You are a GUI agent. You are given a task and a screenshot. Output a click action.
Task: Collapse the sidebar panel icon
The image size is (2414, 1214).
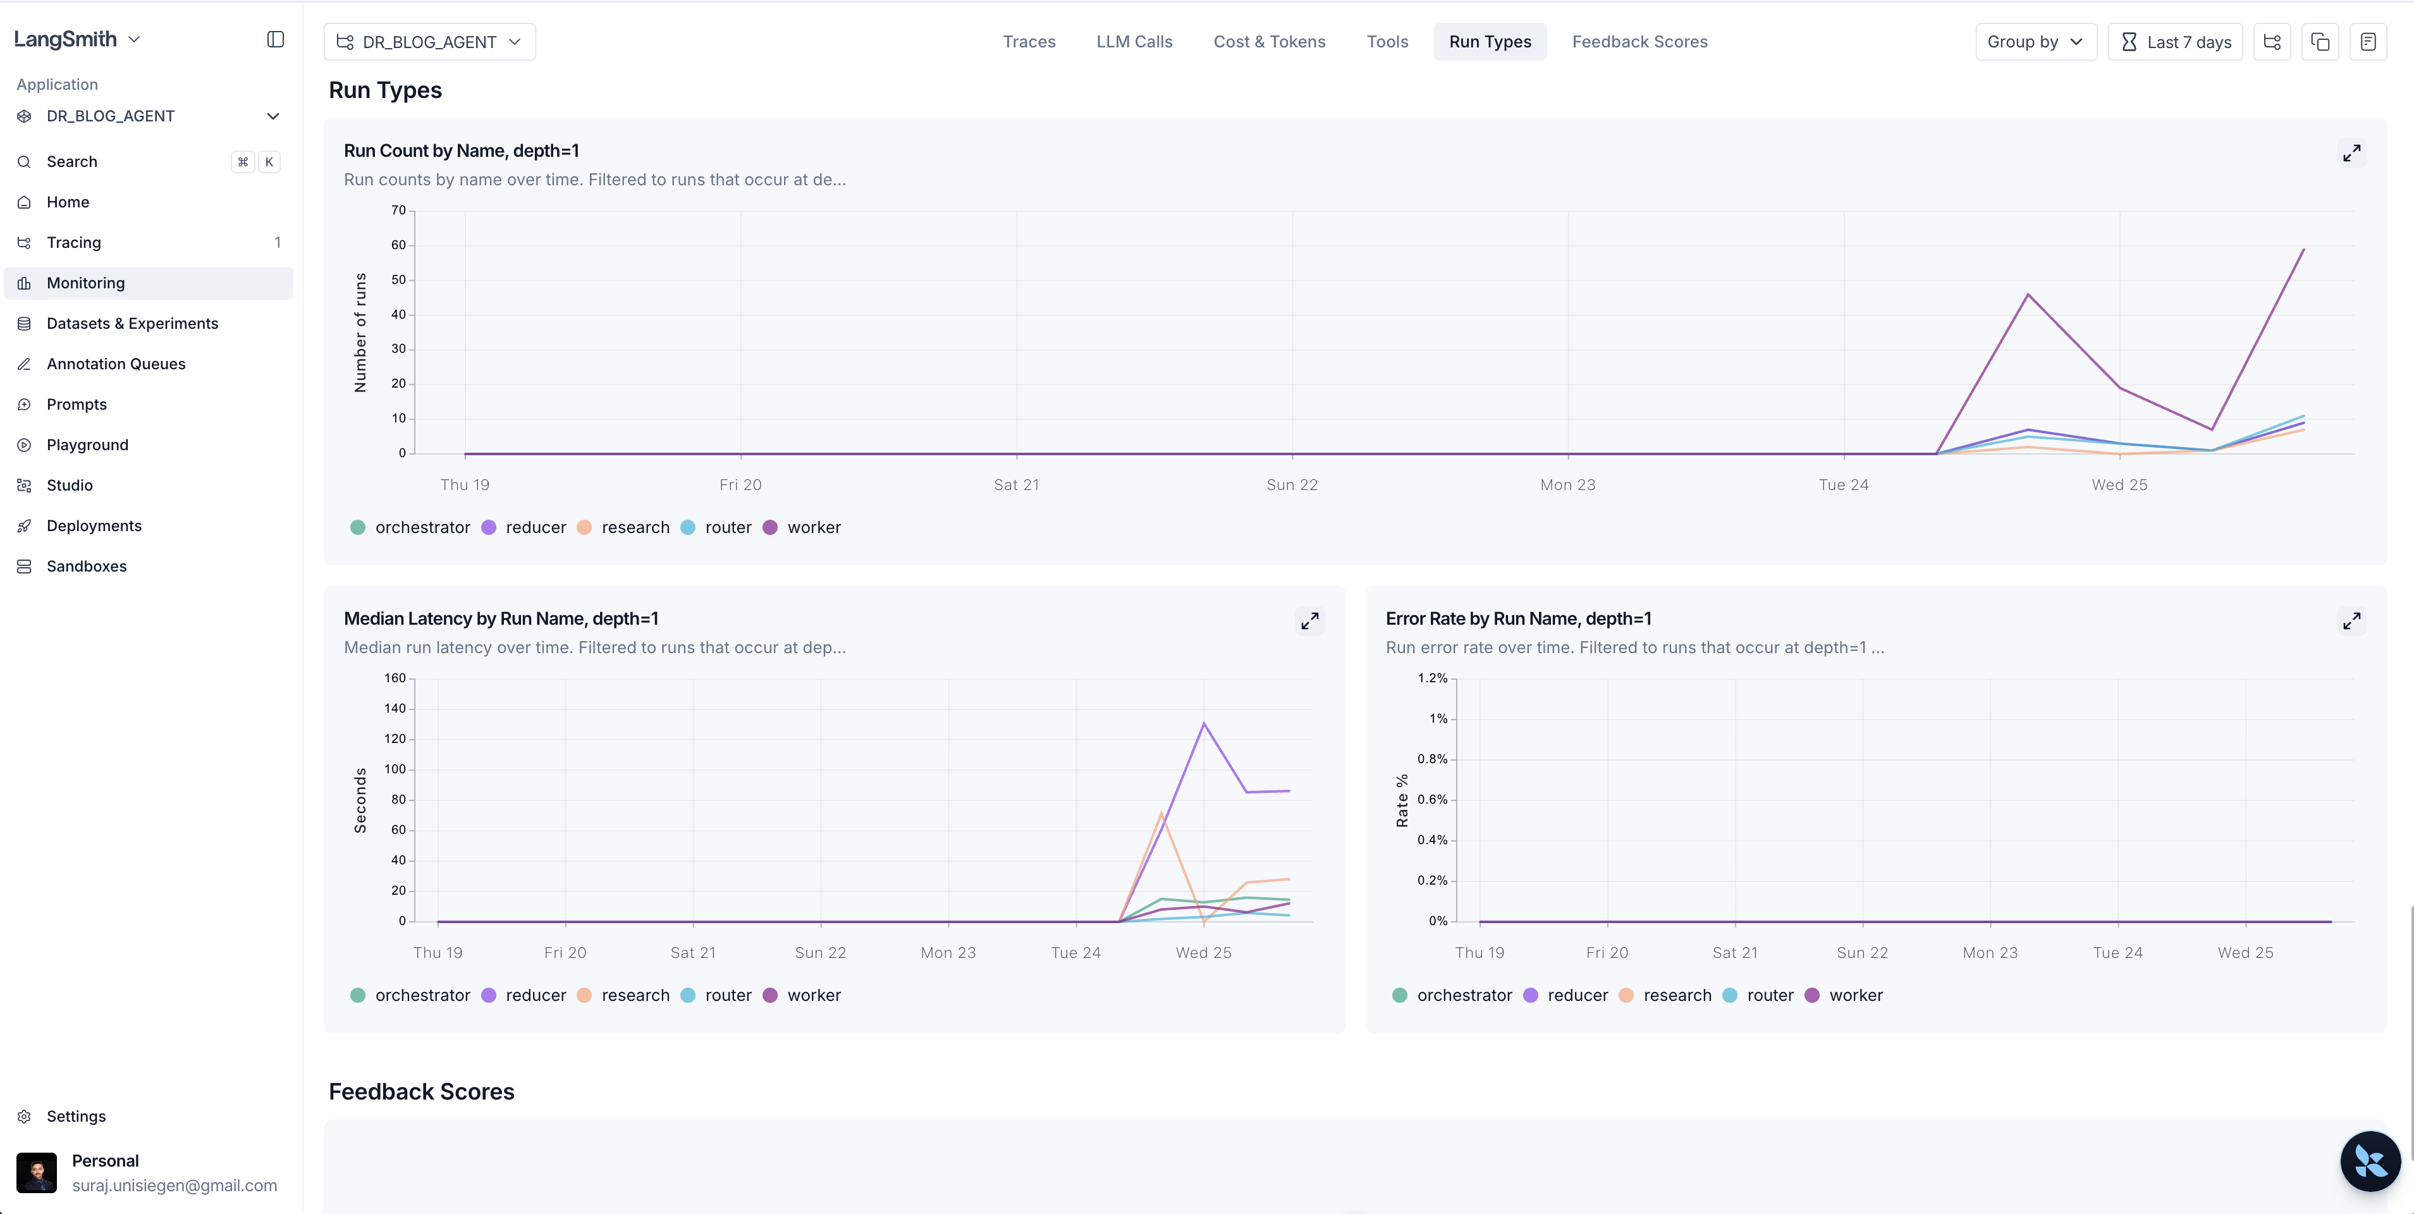click(x=274, y=39)
